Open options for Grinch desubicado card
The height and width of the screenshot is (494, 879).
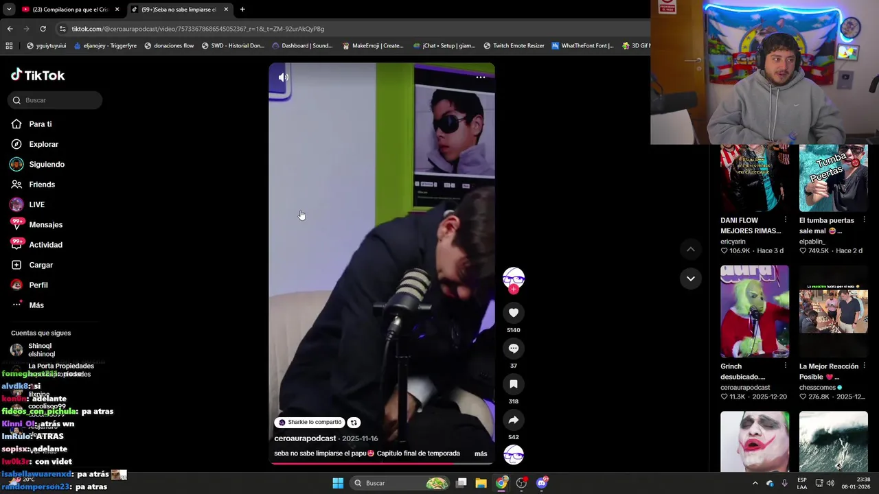786,366
